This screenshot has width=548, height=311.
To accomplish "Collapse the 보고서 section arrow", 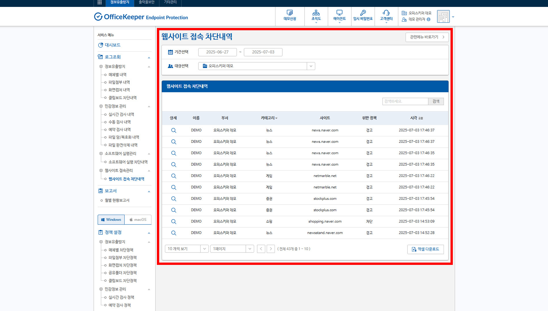I will click(x=149, y=191).
